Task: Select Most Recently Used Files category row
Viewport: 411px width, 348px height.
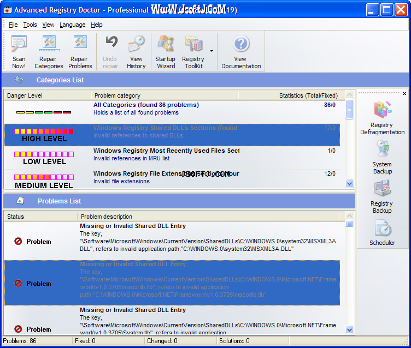Action: click(172, 158)
